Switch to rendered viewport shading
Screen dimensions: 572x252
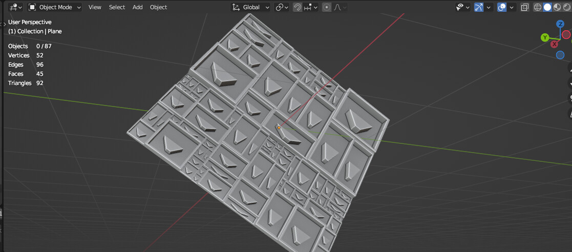pos(566,7)
